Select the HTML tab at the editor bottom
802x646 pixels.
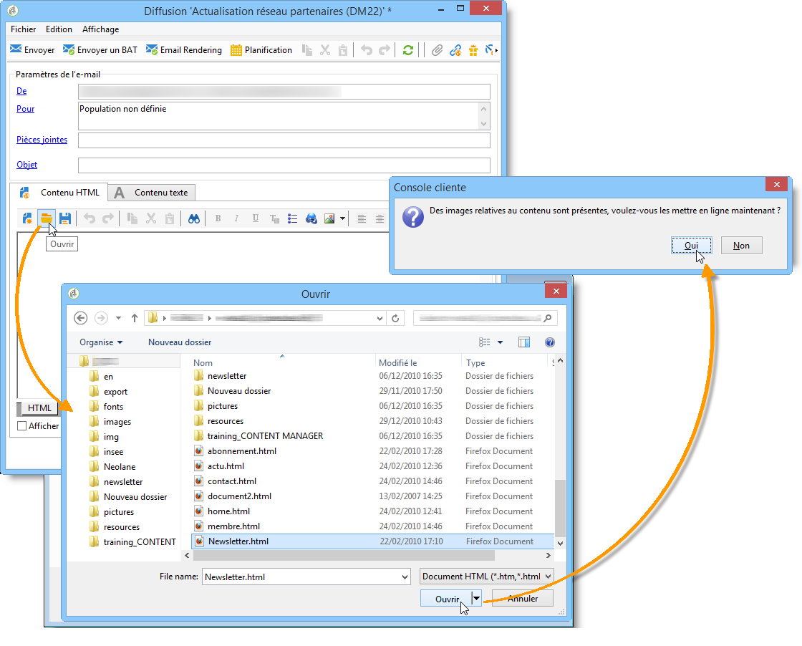tap(39, 408)
